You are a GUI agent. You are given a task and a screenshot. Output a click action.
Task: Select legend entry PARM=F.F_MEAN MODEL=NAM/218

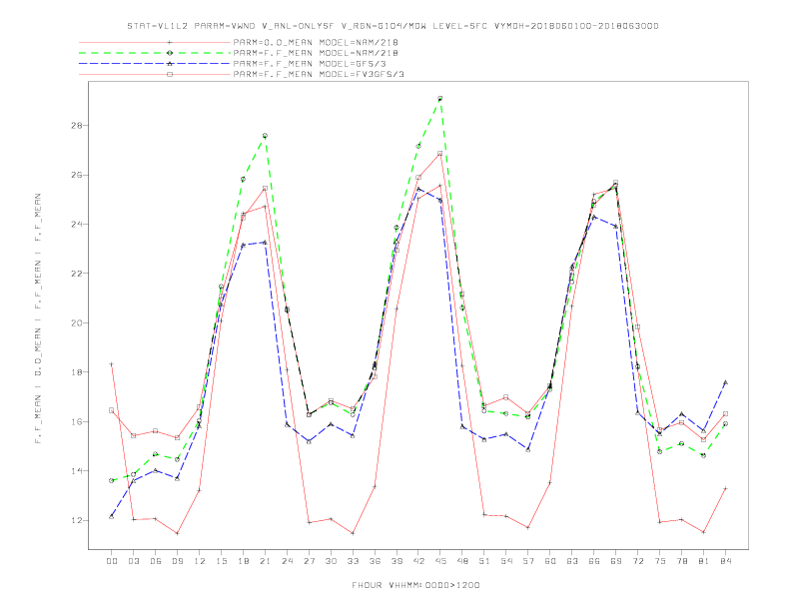tap(316, 53)
